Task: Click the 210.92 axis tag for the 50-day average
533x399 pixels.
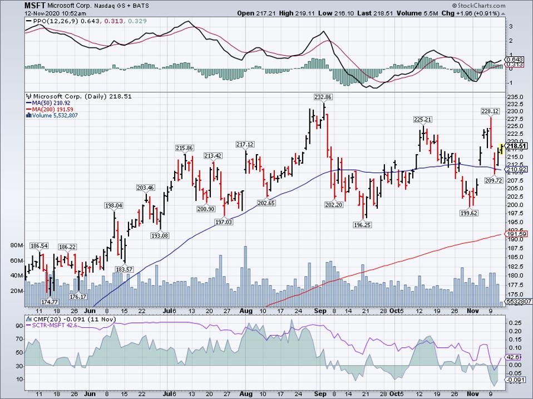Action: 517,169
